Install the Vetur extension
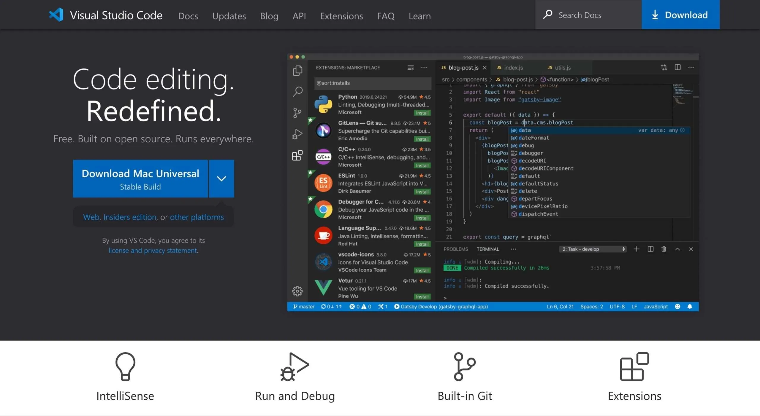Viewport: 760px width, 416px height. point(422,297)
